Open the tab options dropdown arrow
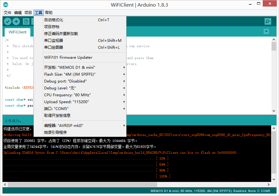The image size is (279, 196). coord(266,32)
